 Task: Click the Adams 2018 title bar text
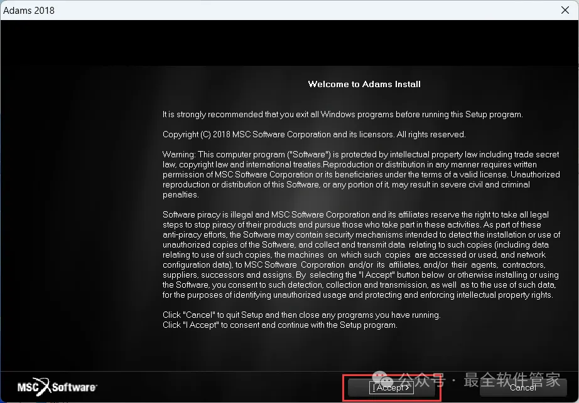29,10
